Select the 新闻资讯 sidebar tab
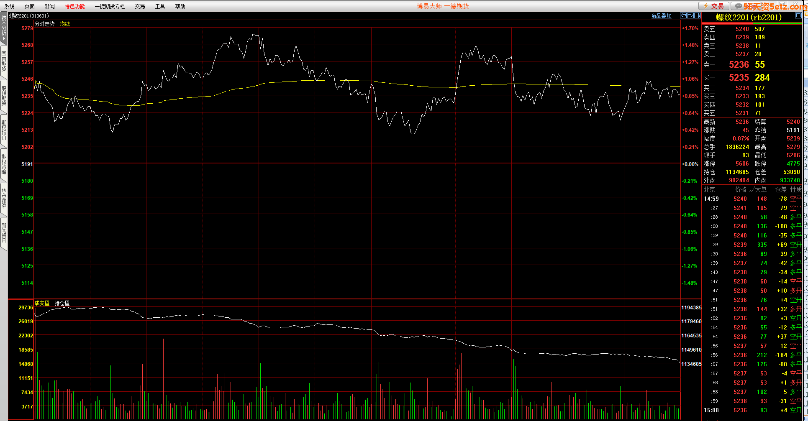 tap(4, 233)
